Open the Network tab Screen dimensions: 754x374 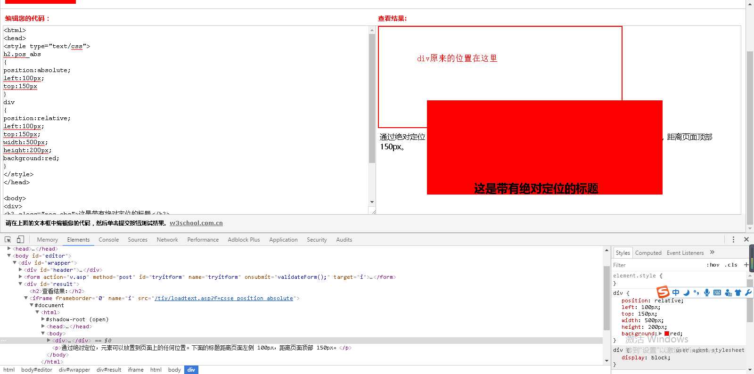click(x=167, y=240)
